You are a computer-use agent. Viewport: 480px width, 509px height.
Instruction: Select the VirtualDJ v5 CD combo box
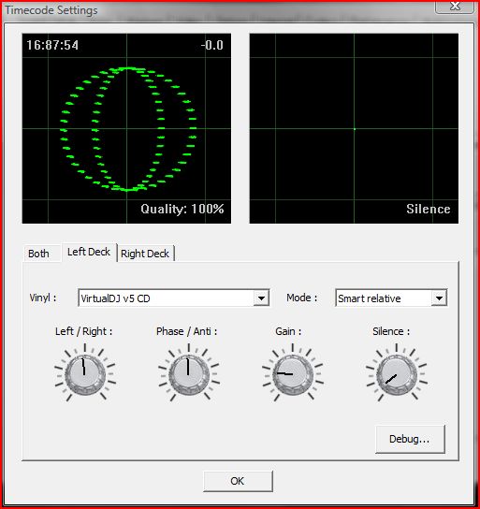pyautogui.click(x=174, y=298)
